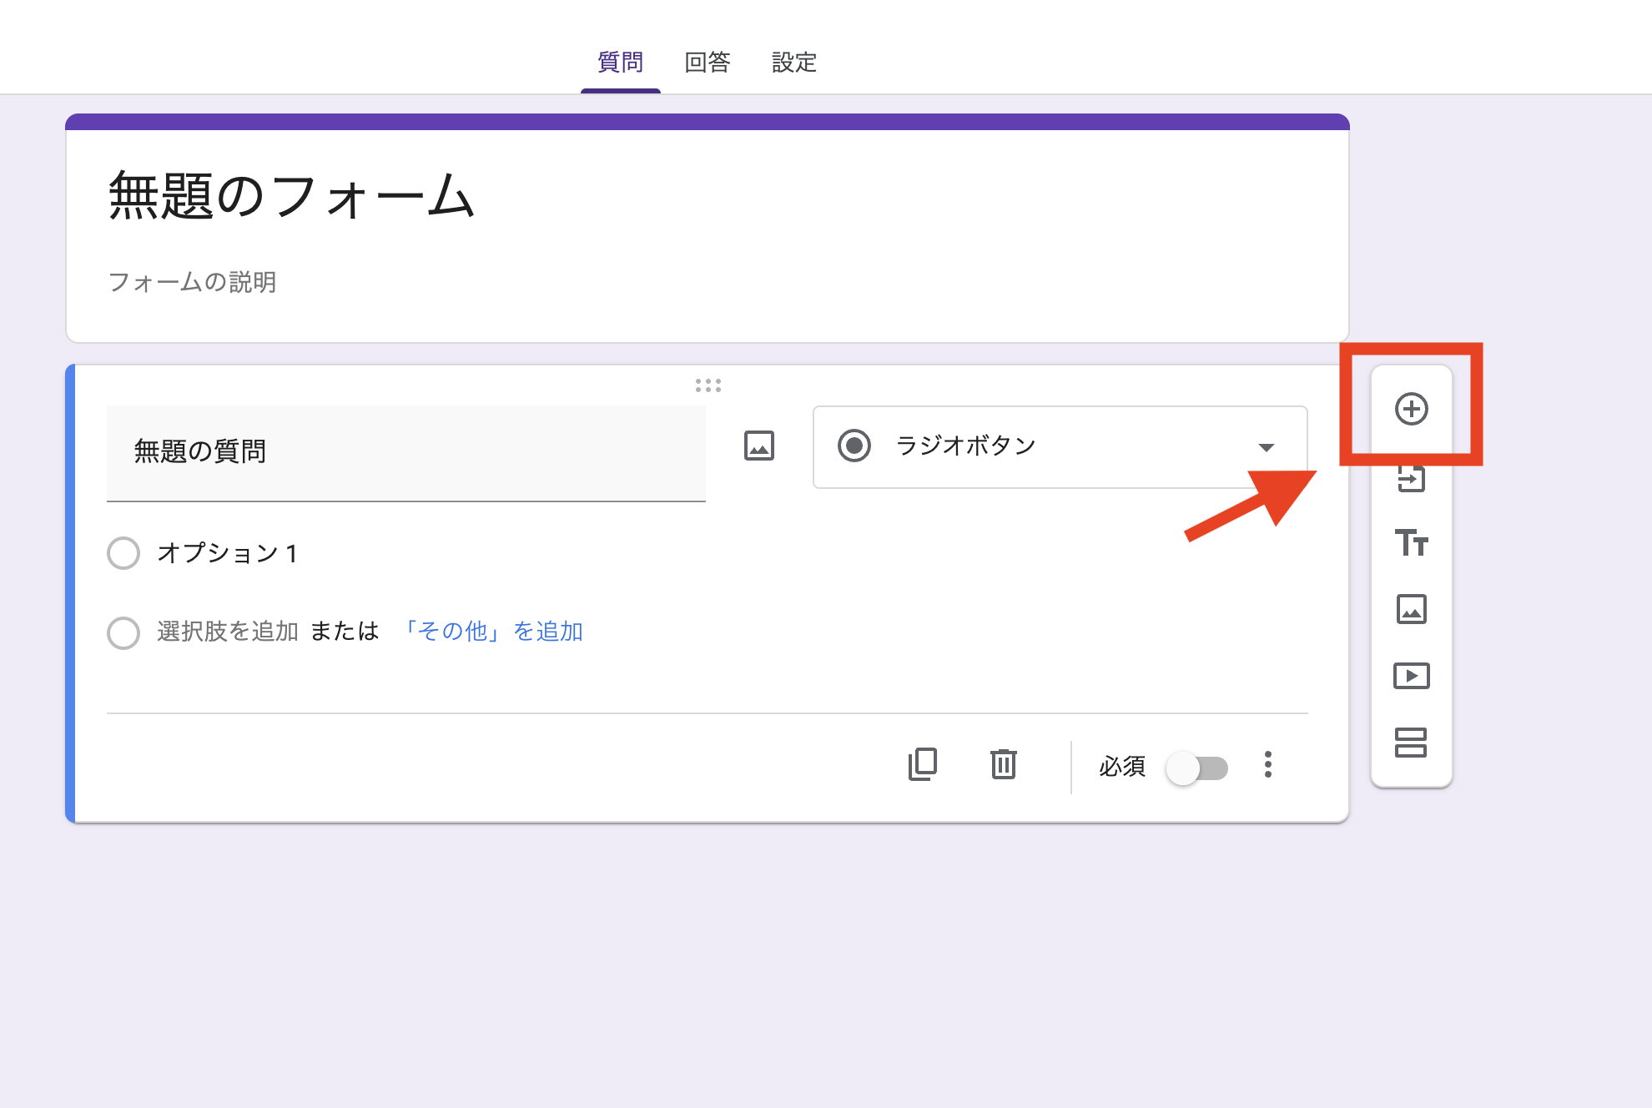Select the オプション 1 radio button

pyautogui.click(x=123, y=553)
